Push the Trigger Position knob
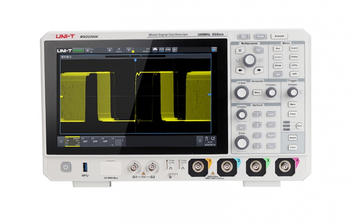 [x=293, y=92]
